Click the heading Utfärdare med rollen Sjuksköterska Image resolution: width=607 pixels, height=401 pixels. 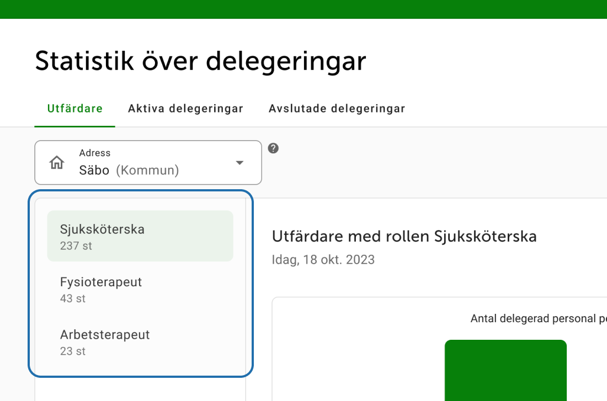point(404,236)
